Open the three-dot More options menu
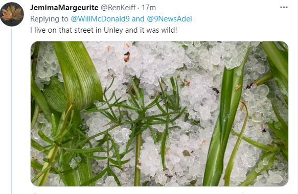Image resolution: width=298 pixels, height=194 pixels. (x=284, y=8)
